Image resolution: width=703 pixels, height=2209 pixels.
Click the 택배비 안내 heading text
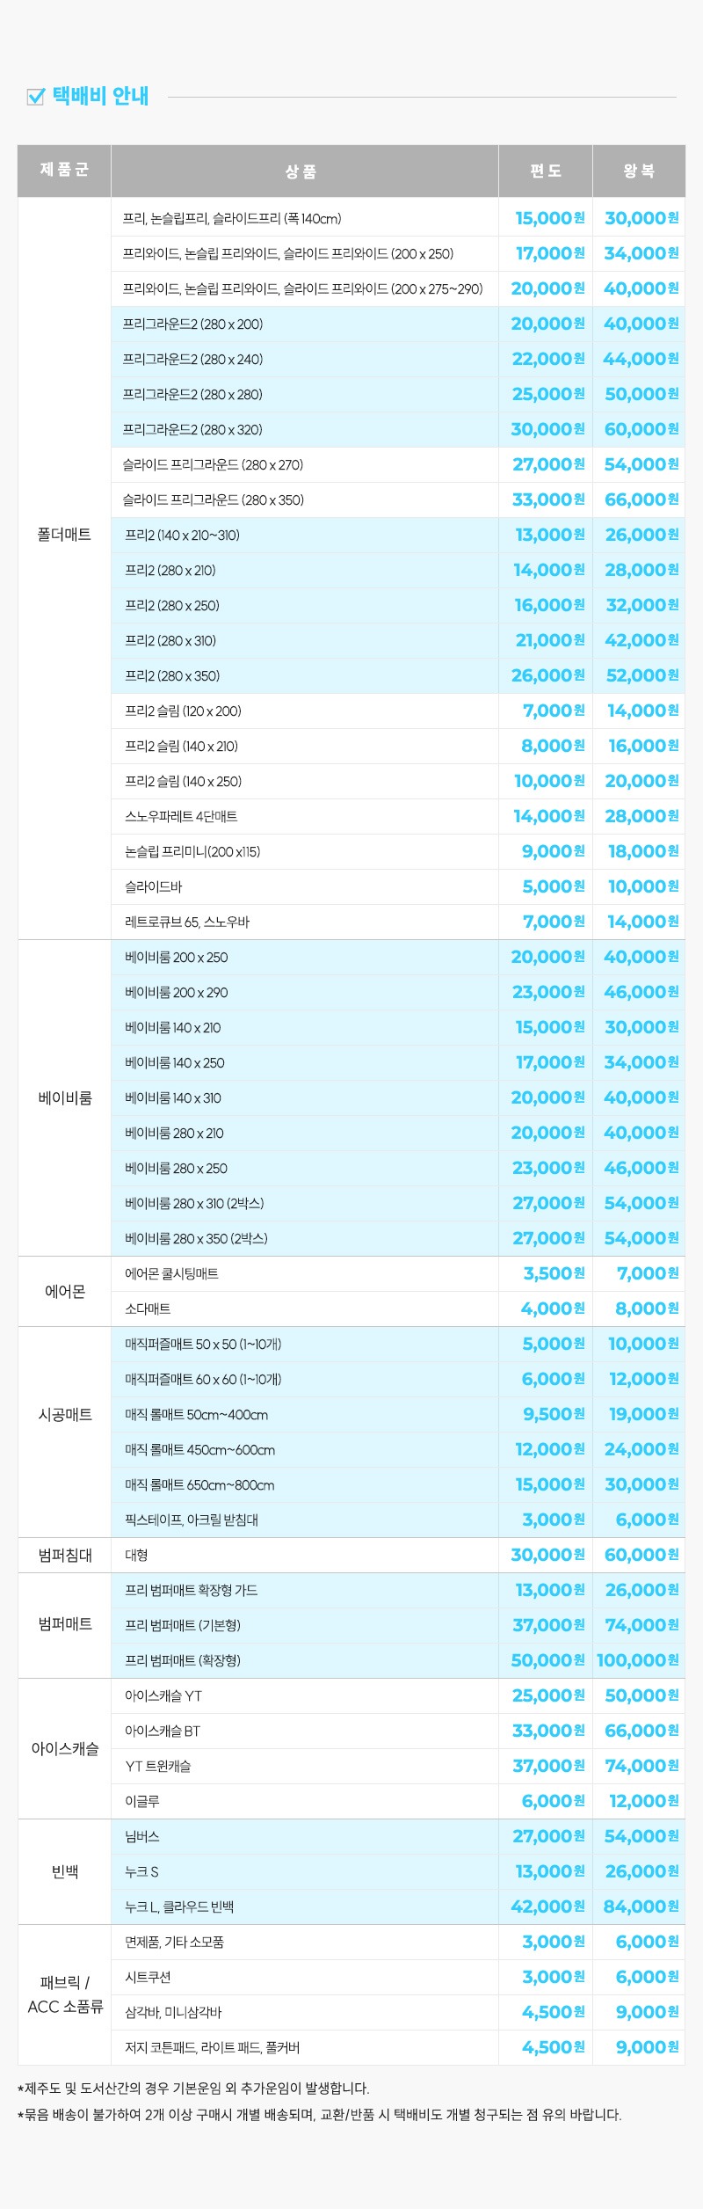(100, 96)
